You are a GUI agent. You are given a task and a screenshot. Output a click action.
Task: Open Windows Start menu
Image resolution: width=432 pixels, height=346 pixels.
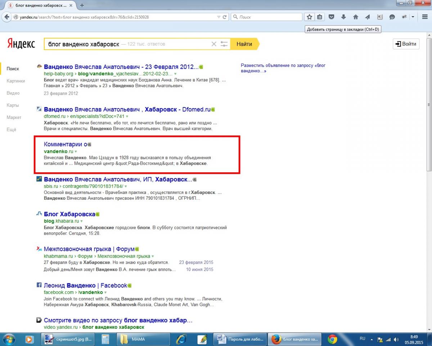pyautogui.click(x=9, y=339)
